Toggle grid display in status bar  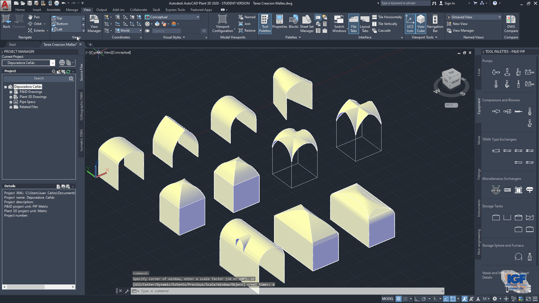399,299
